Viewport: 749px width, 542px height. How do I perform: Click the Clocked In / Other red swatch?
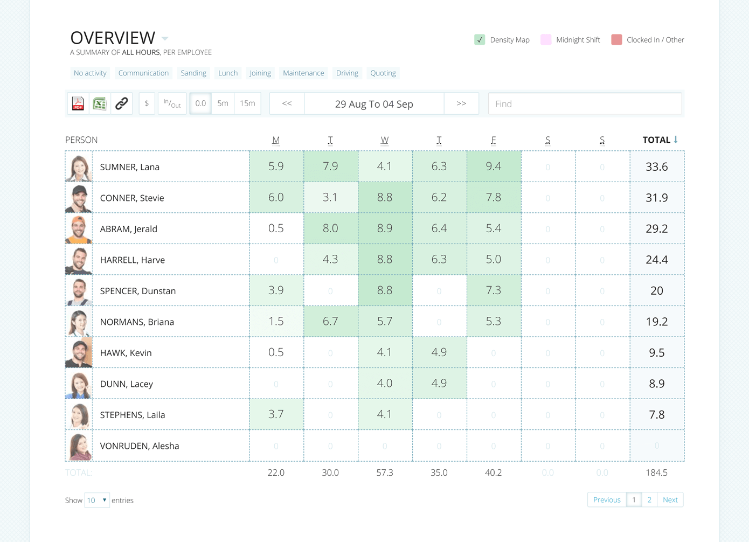[x=616, y=40]
